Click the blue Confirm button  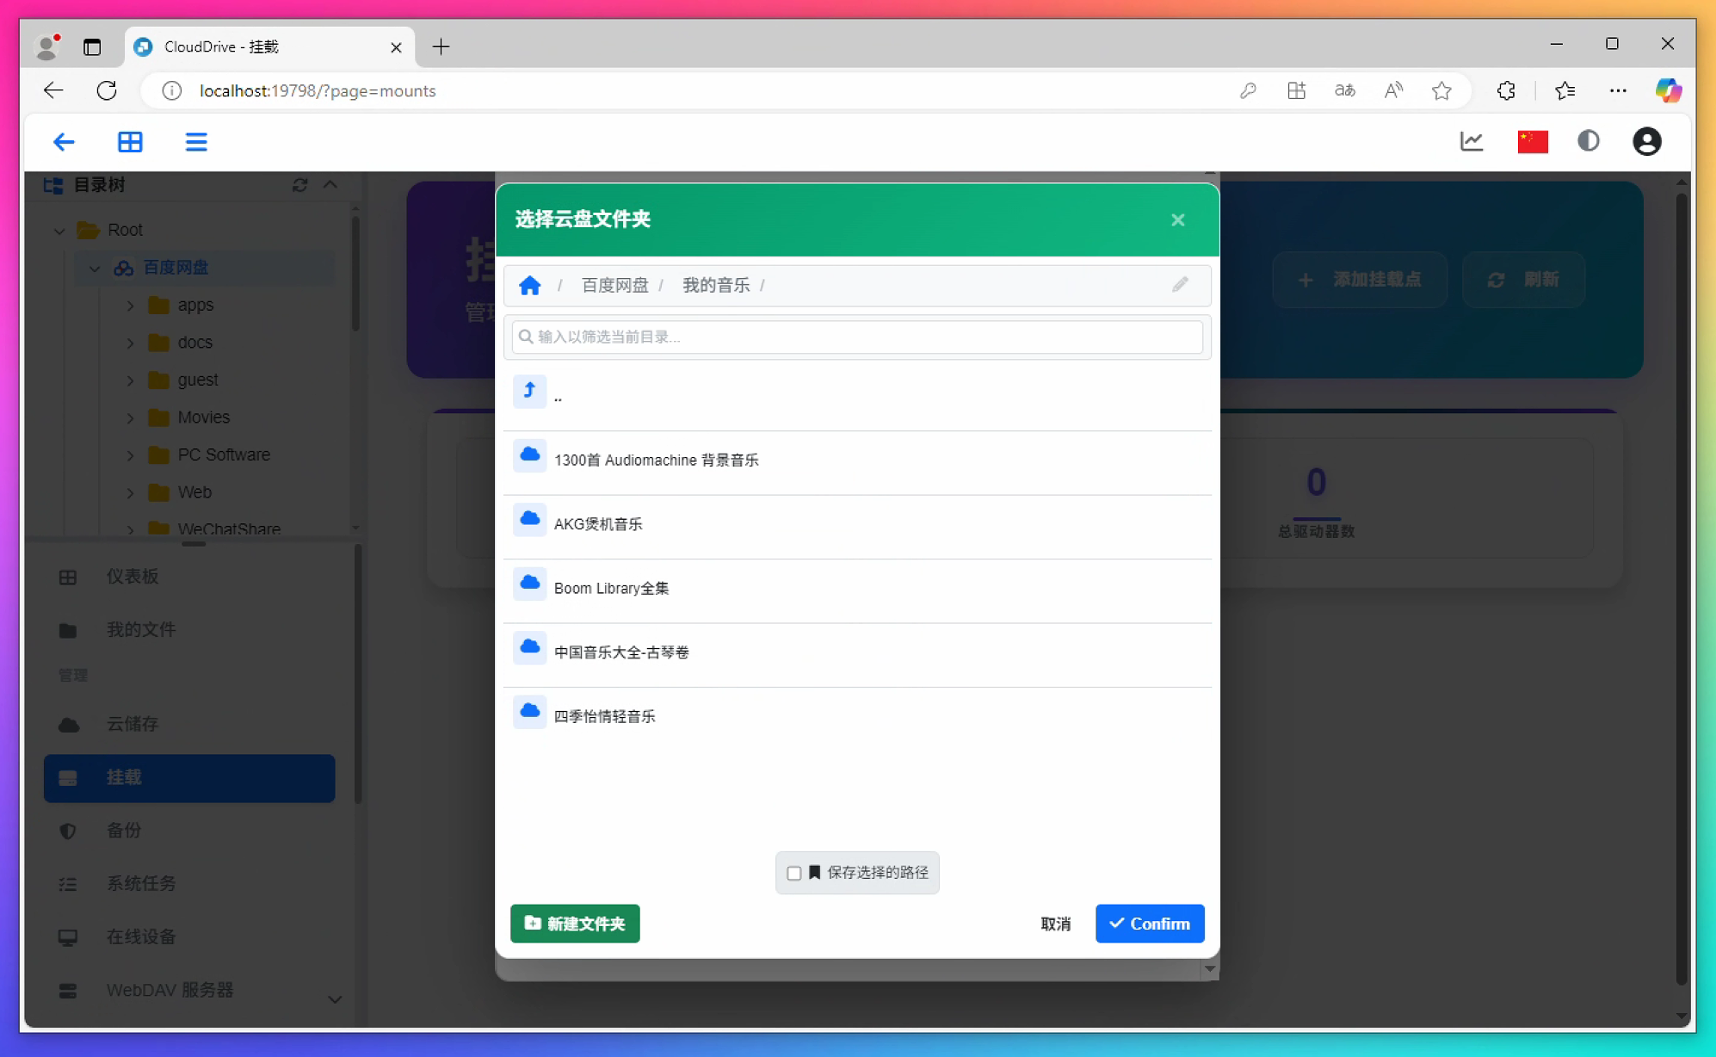click(x=1149, y=924)
